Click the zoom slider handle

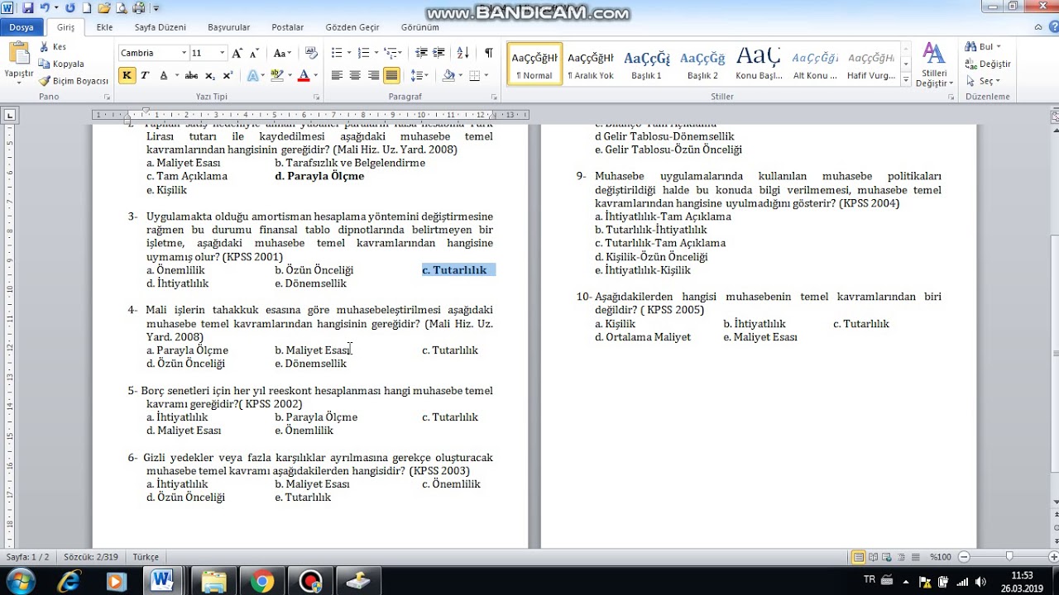[x=1009, y=557]
